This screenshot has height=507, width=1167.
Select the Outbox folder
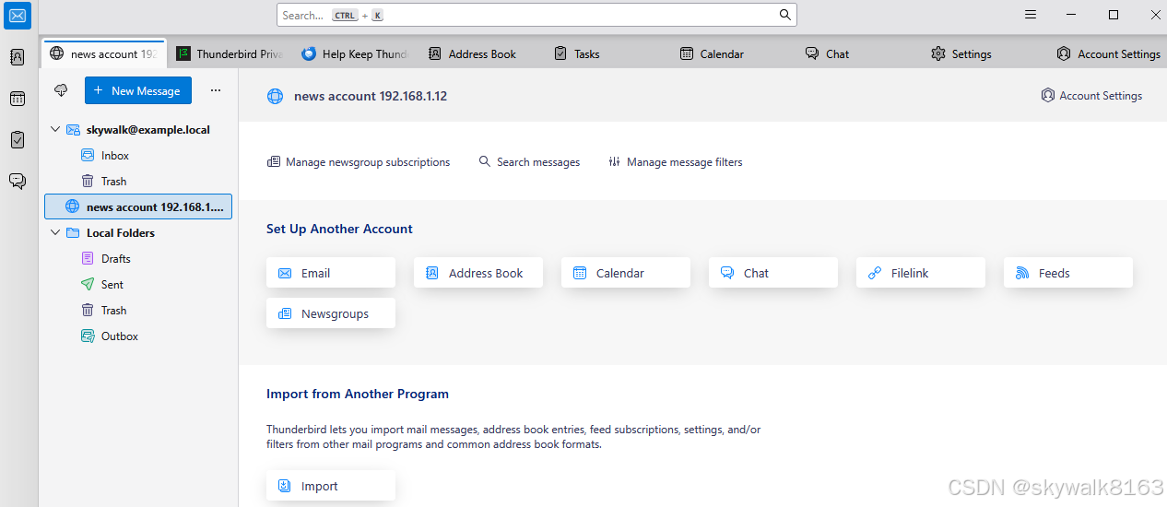tap(138, 336)
